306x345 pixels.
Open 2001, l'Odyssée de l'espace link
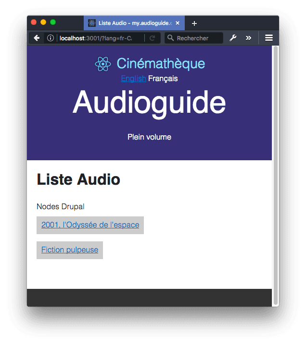click(90, 225)
